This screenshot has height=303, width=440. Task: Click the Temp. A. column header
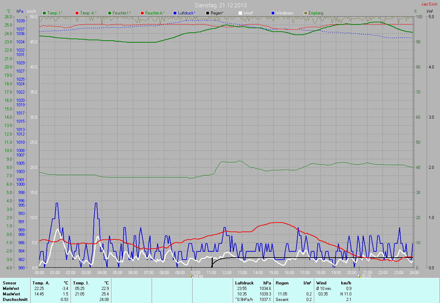pos(41,283)
